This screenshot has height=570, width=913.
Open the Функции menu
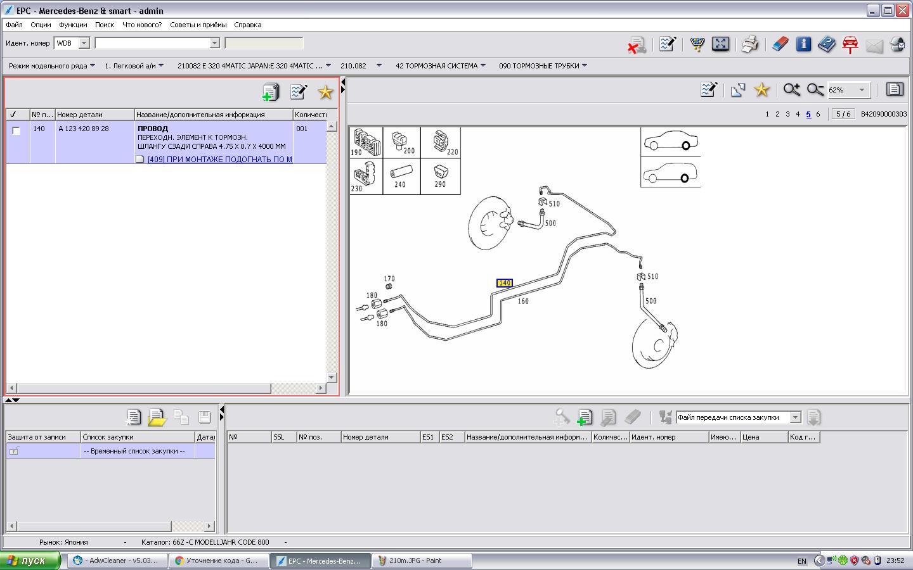pyautogui.click(x=73, y=25)
